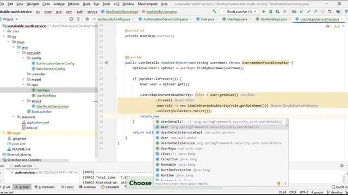
Task: Open Project Structure icon in toolbar
Action: tap(338, 11)
